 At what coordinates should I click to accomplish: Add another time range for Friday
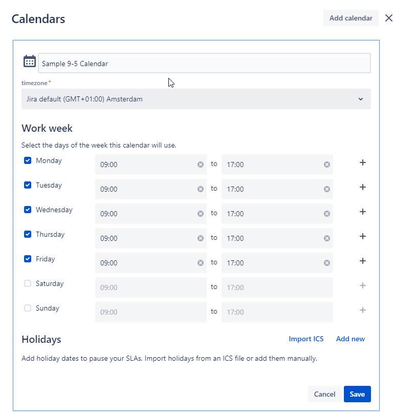pyautogui.click(x=362, y=261)
